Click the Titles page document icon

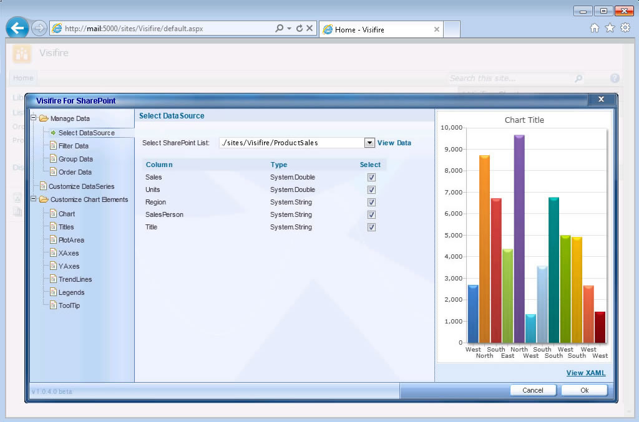pos(54,226)
